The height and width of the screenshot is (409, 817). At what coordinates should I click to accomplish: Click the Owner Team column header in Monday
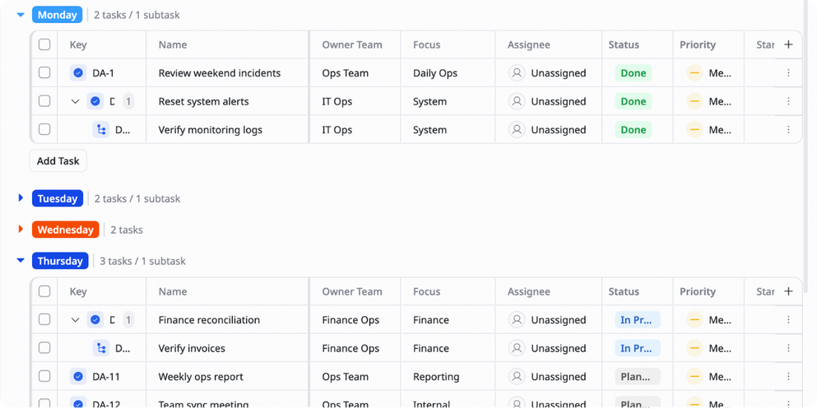(x=351, y=44)
